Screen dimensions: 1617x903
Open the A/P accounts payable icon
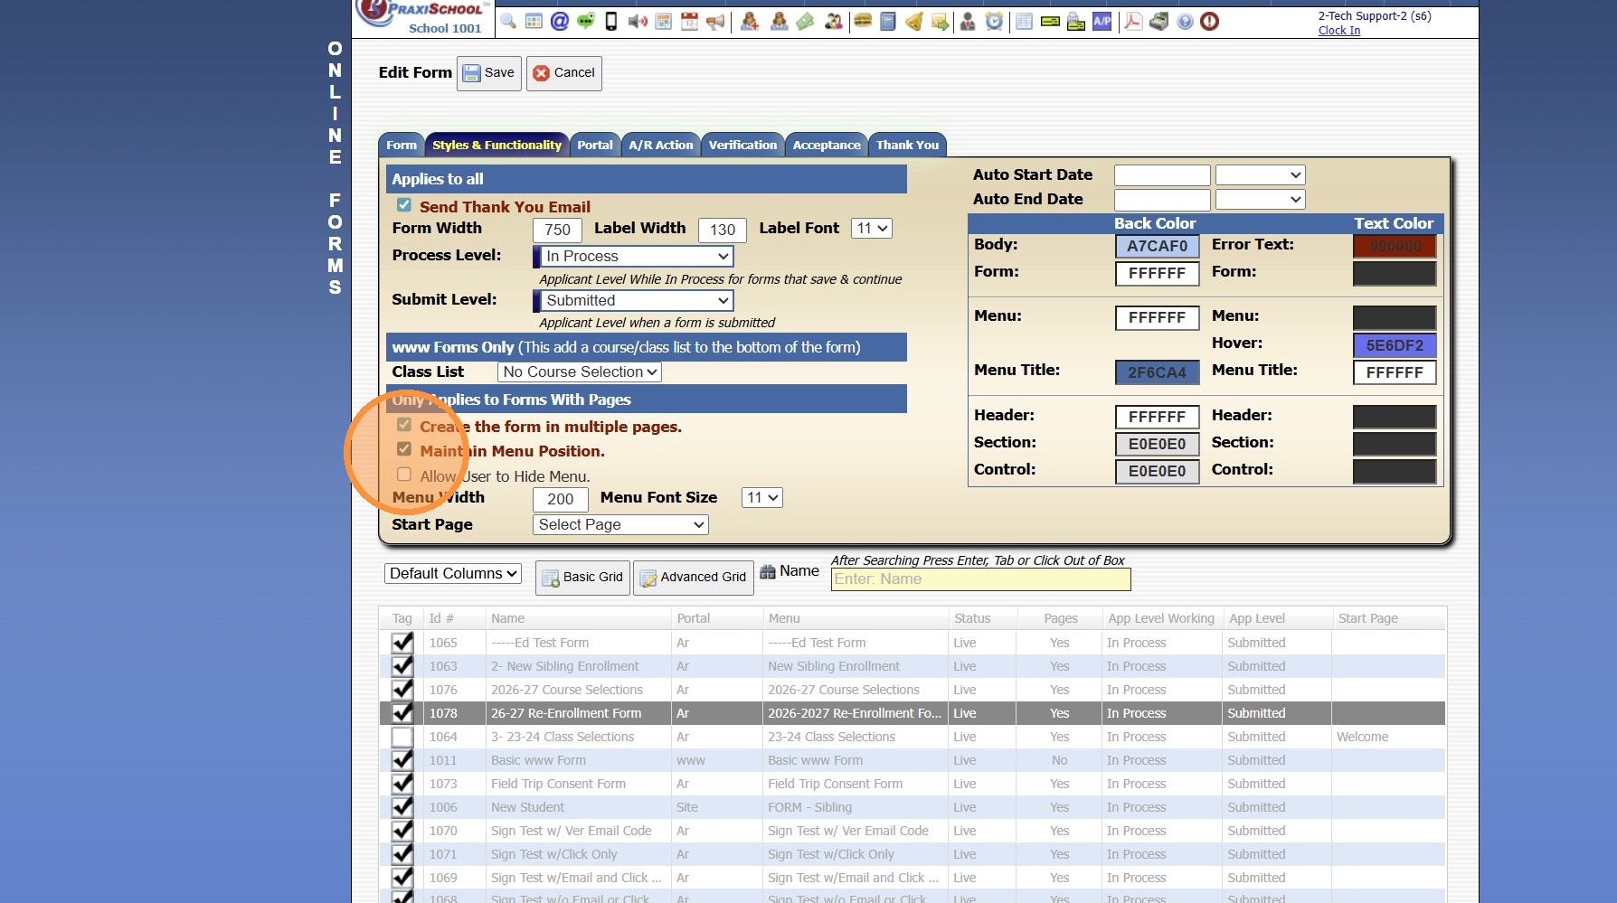tap(1102, 22)
